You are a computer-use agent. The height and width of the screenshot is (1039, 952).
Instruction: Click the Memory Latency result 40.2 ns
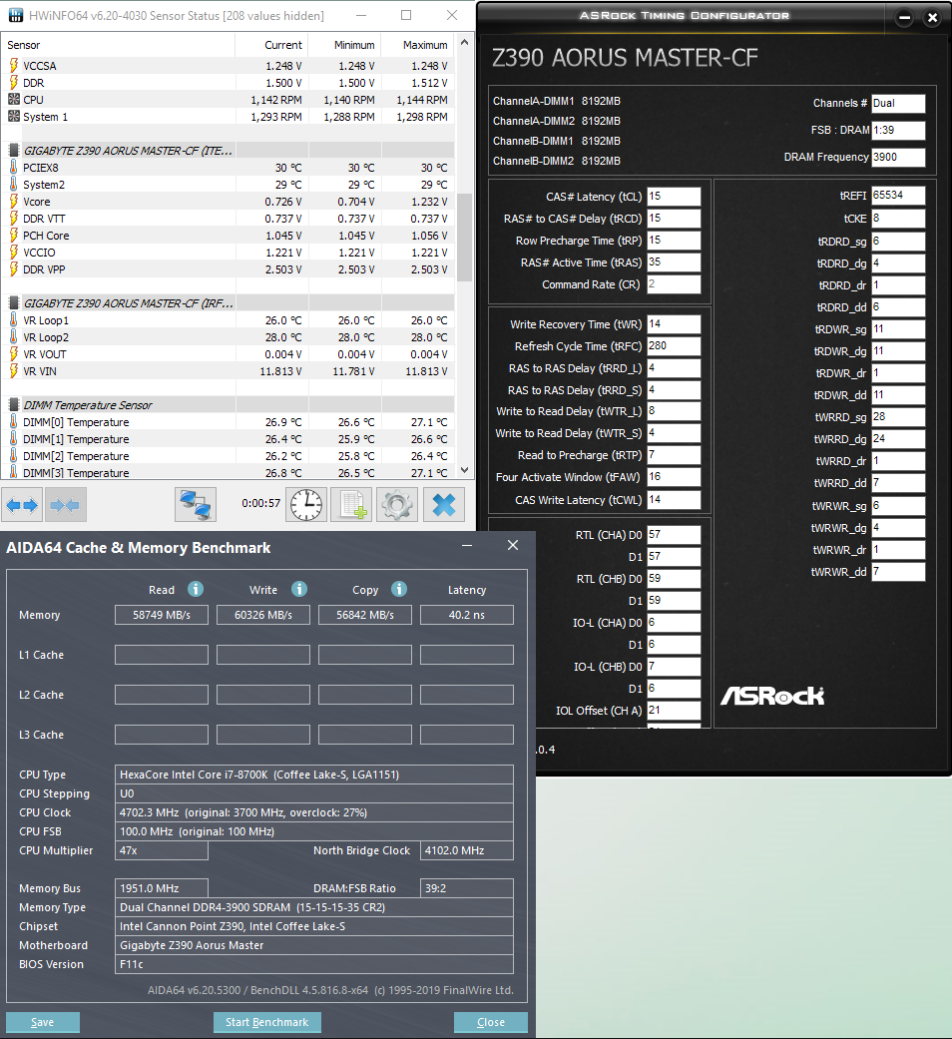click(x=467, y=615)
